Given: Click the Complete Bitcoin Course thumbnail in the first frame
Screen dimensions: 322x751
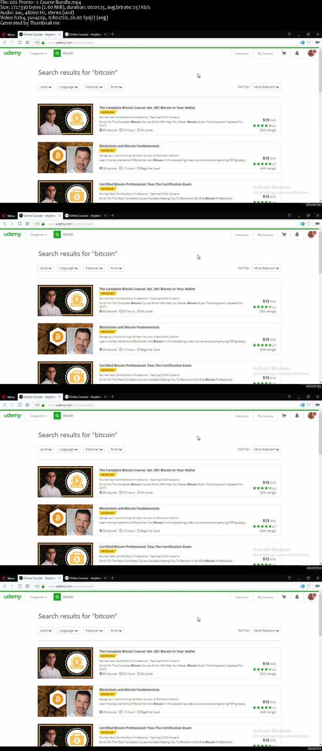Looking at the screenshot, I should [65, 120].
